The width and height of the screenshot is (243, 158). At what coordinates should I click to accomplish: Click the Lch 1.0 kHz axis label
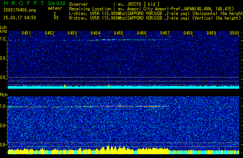(3, 39)
